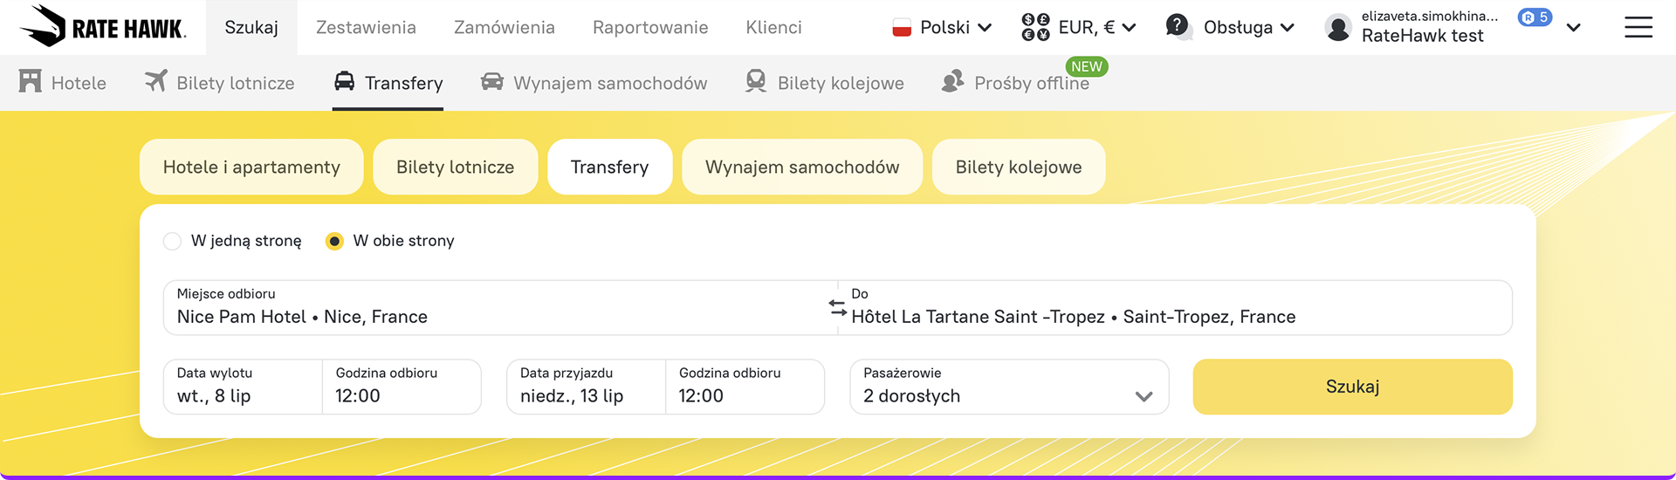Click the RateHawk logo
This screenshot has width=1676, height=480.
(x=103, y=26)
